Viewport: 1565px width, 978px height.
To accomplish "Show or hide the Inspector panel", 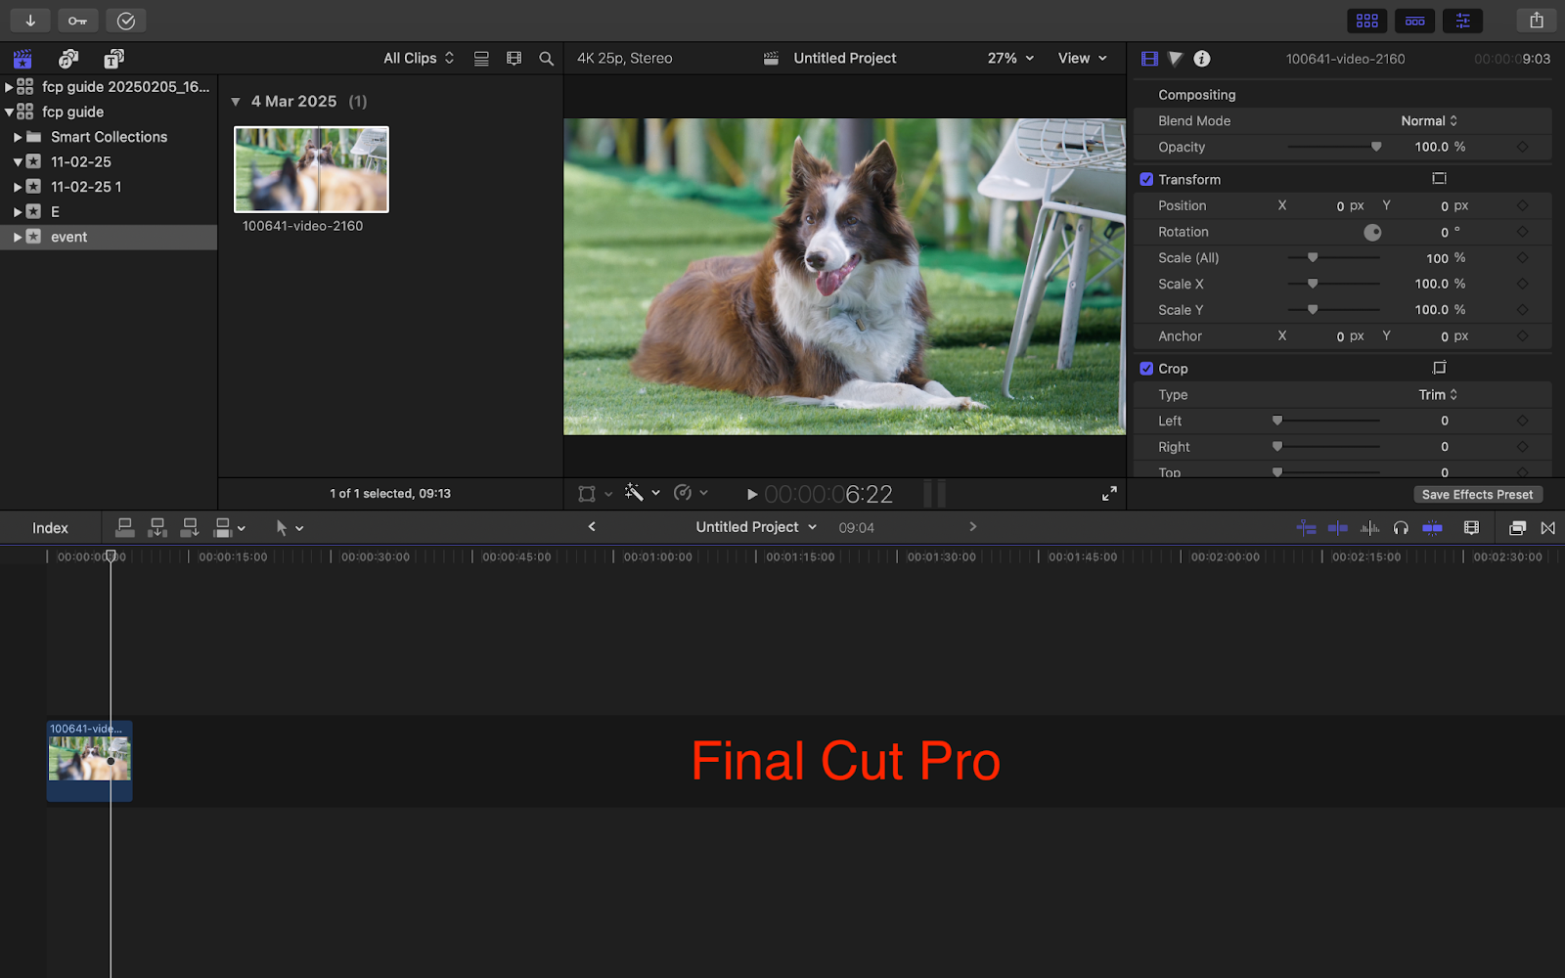I will point(1463,21).
